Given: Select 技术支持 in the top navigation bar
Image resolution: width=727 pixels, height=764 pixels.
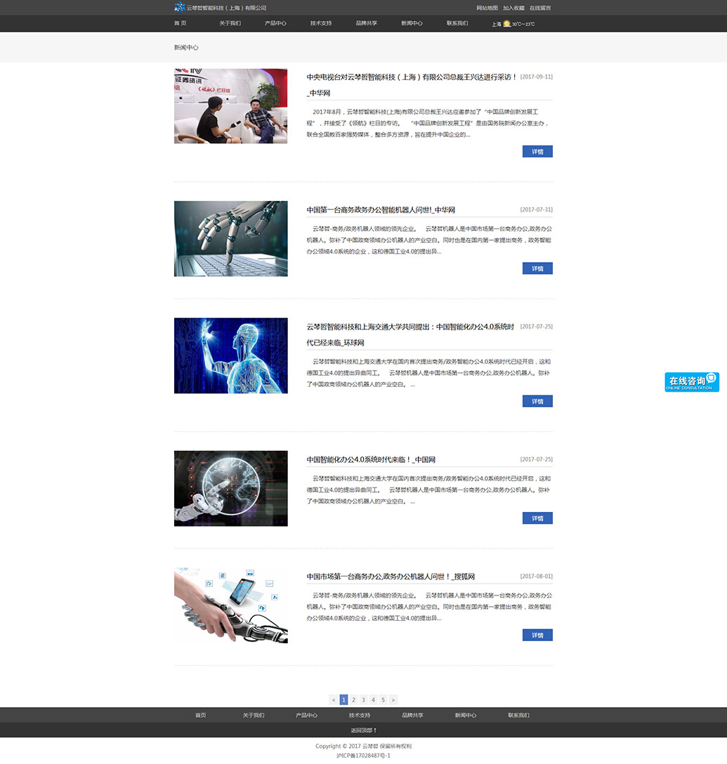Looking at the screenshot, I should coord(321,23).
